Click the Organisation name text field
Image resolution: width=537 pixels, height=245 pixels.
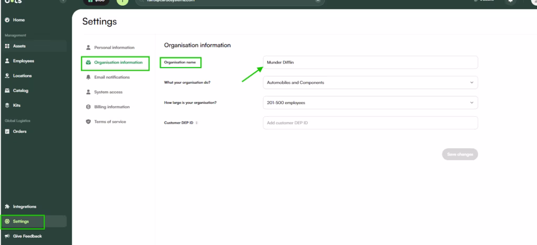pyautogui.click(x=370, y=62)
